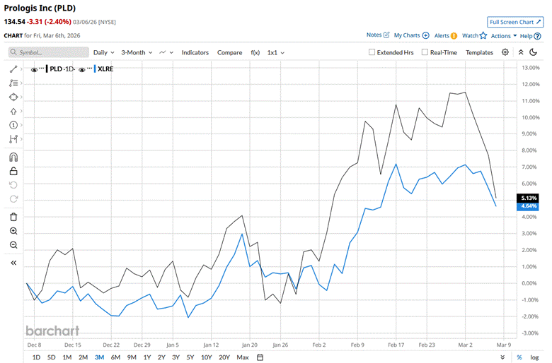This screenshot has height=363, width=552.
Task: Select the 2M time range
Action: pyautogui.click(x=83, y=357)
